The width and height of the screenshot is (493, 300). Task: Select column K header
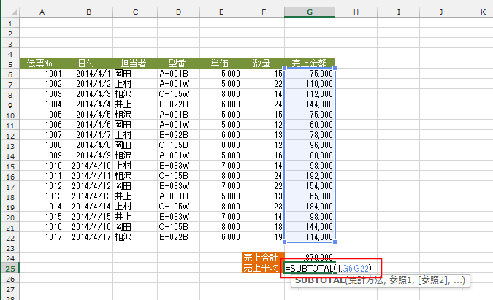483,12
